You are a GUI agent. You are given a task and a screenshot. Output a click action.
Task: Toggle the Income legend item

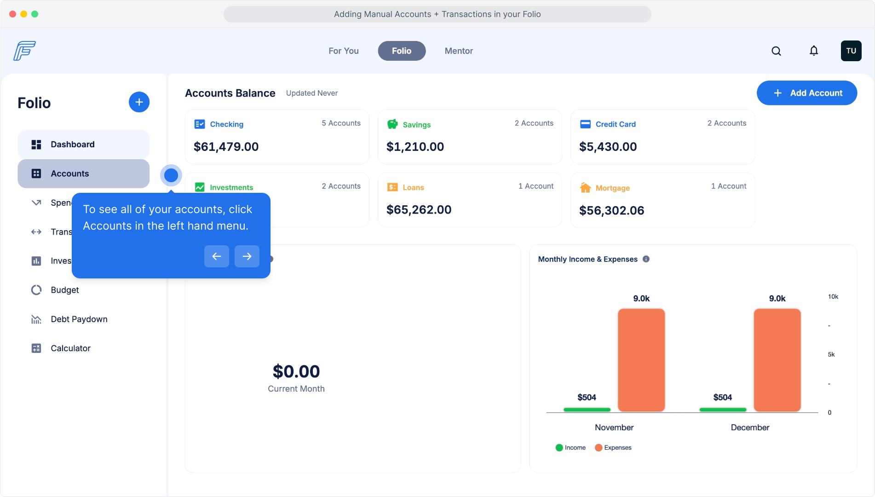point(570,448)
